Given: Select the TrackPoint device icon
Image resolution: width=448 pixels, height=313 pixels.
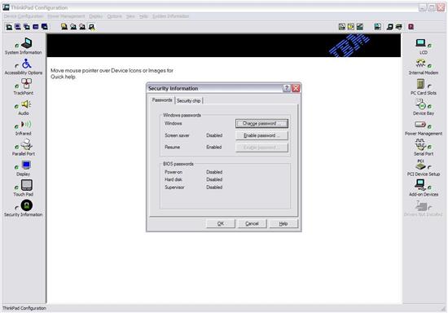Looking at the screenshot, I should [x=27, y=84].
